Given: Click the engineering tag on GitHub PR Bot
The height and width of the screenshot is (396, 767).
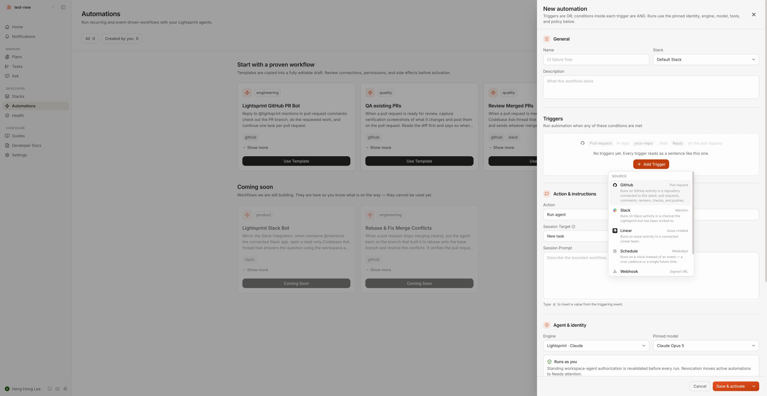Looking at the screenshot, I should (x=268, y=93).
